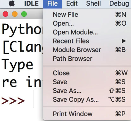Select Path Browser menu item

click(87, 59)
